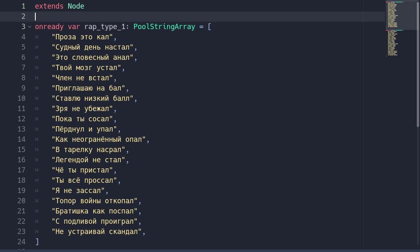The image size is (420, 252).
Task: Click the string "Судный день настал"
Action: point(92,47)
